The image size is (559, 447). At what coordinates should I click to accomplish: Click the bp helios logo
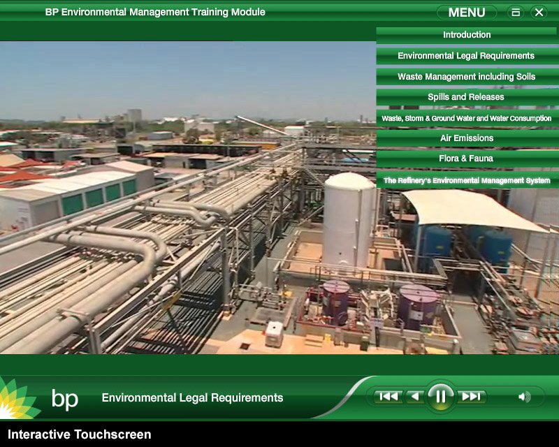[x=15, y=400]
